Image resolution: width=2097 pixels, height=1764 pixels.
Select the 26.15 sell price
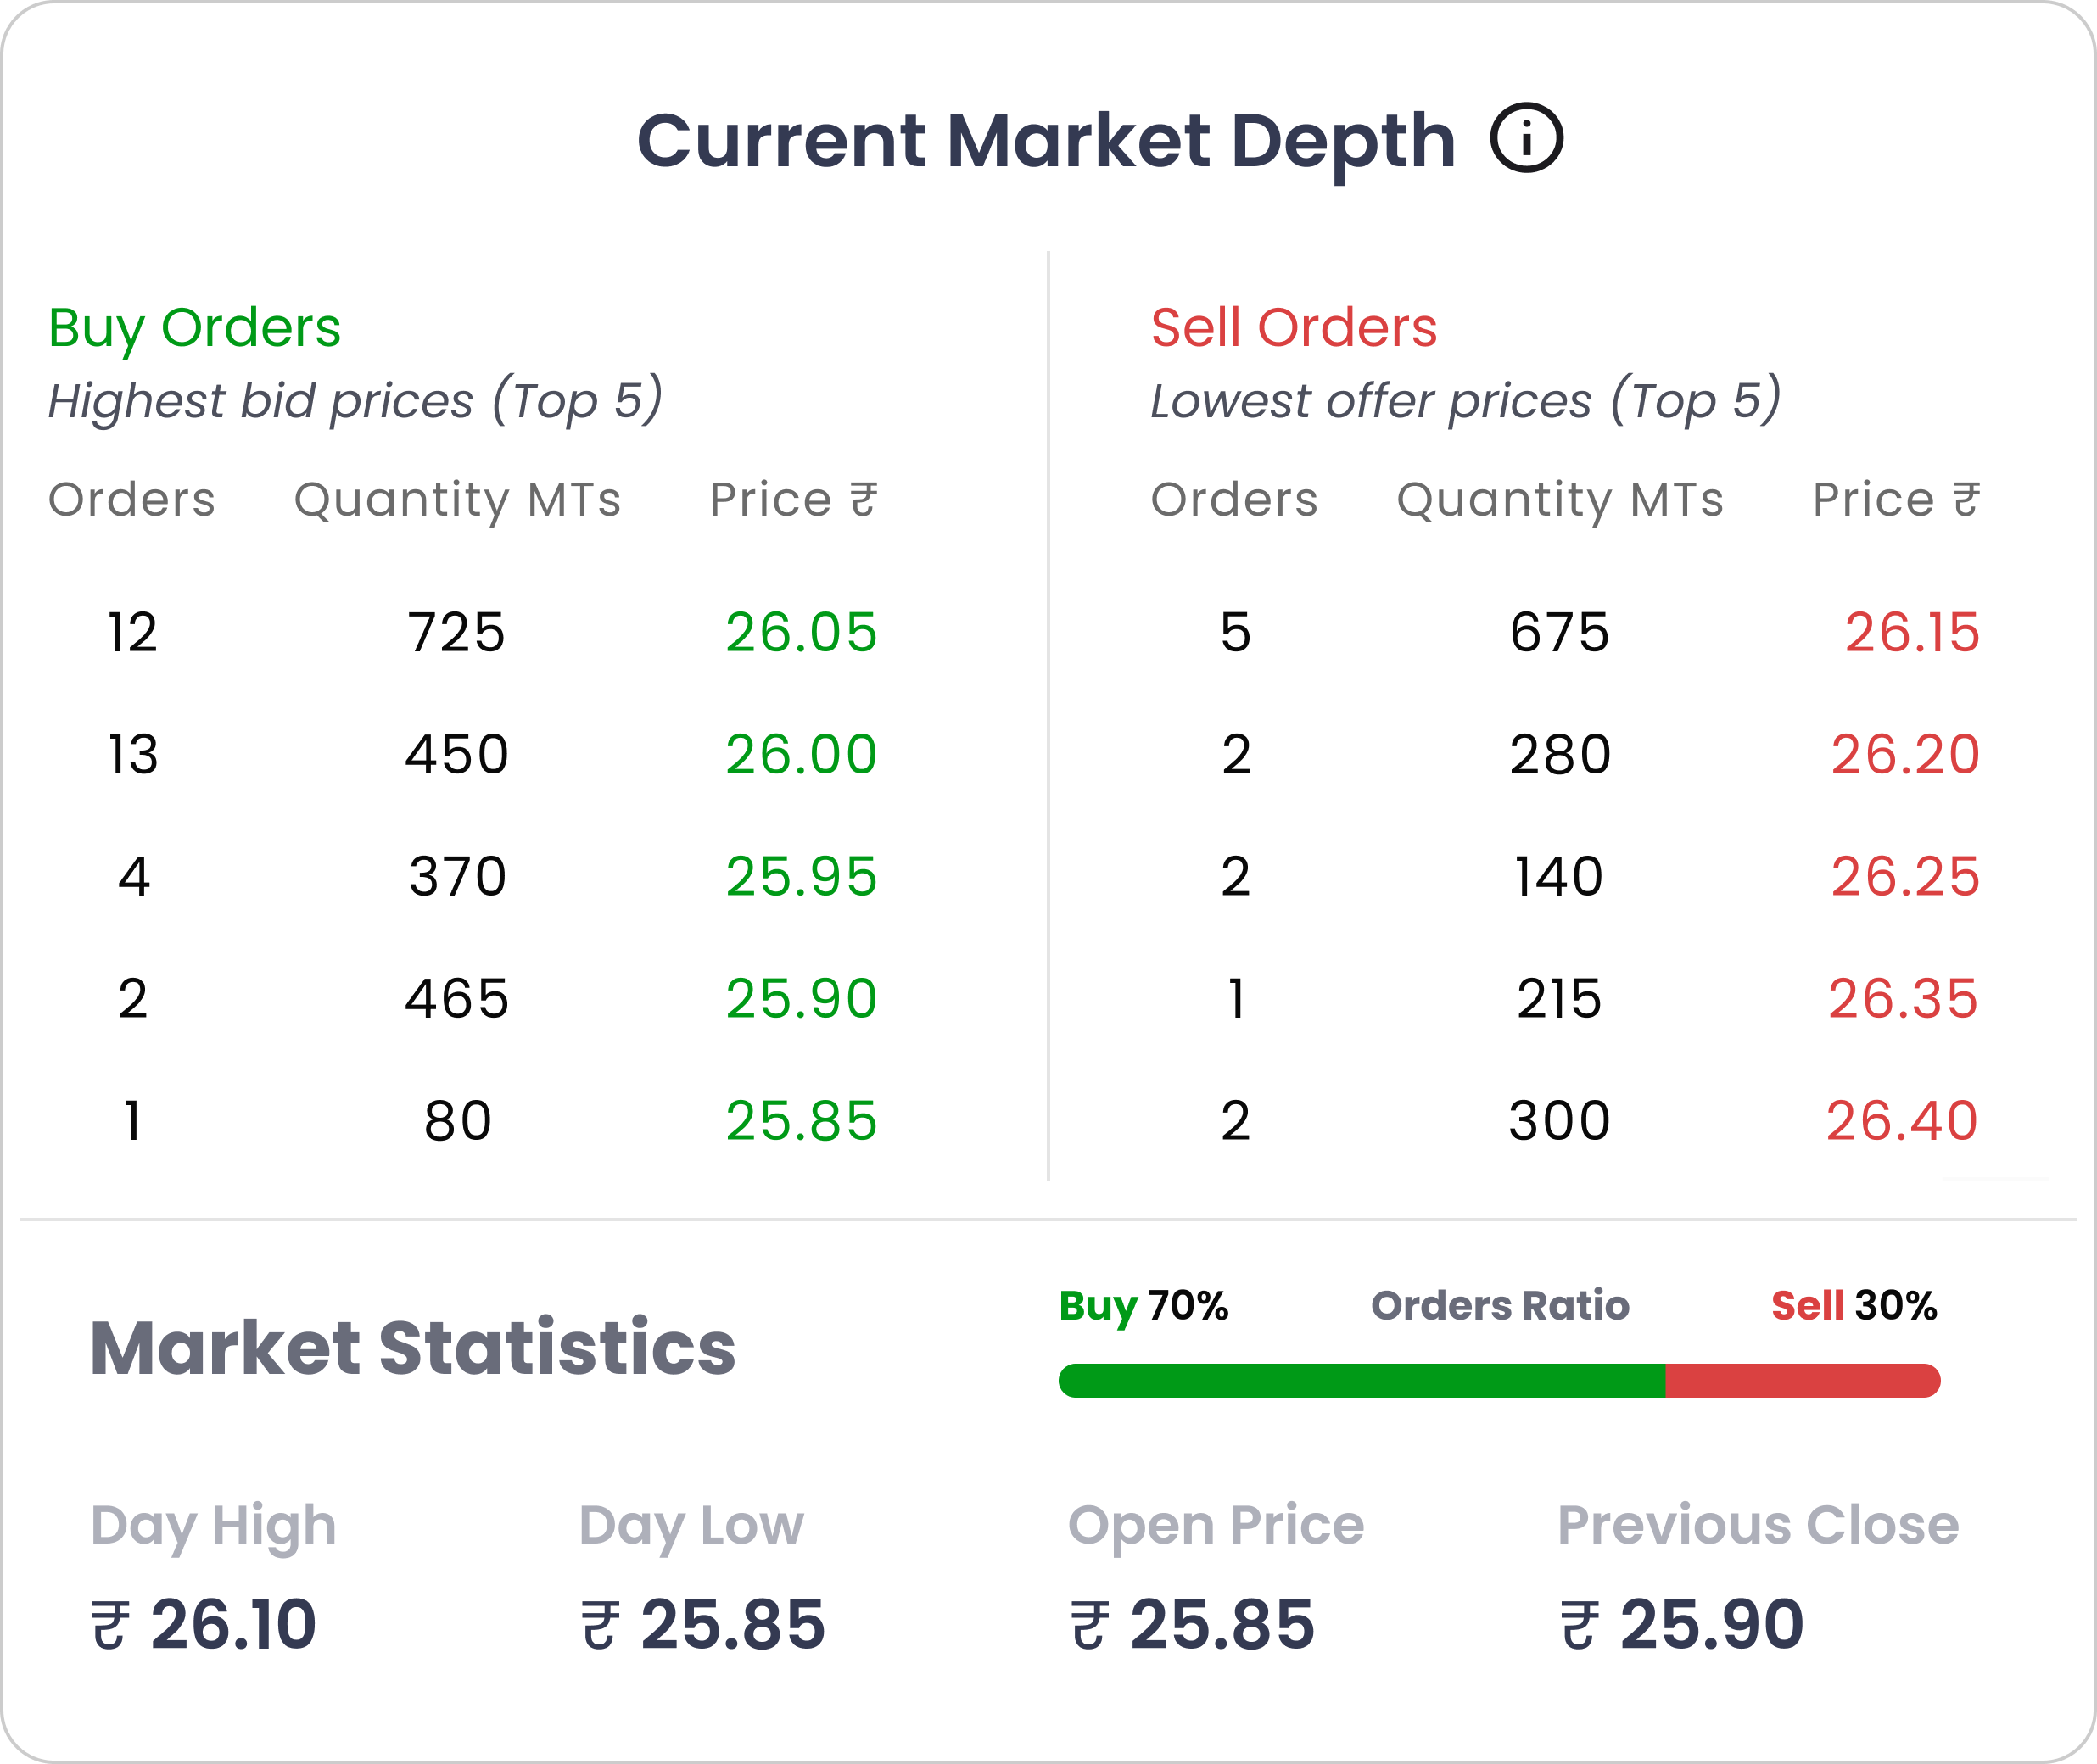[1911, 633]
